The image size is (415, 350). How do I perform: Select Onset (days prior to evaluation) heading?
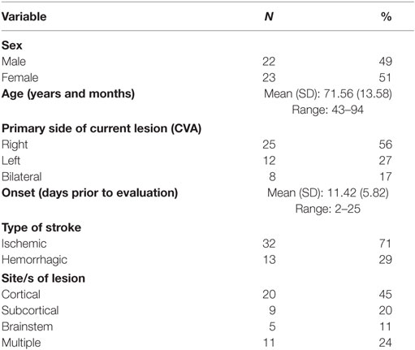click(89, 193)
